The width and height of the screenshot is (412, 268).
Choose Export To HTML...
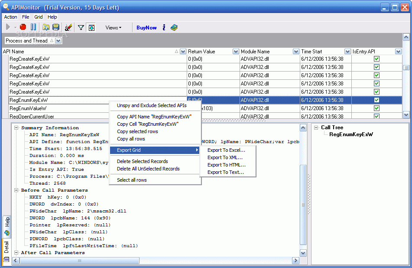click(x=227, y=165)
